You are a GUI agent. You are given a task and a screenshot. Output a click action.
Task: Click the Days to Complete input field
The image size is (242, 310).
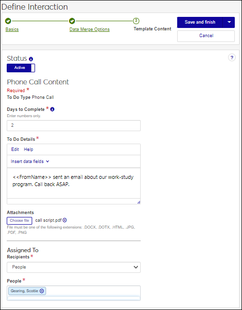(73, 125)
